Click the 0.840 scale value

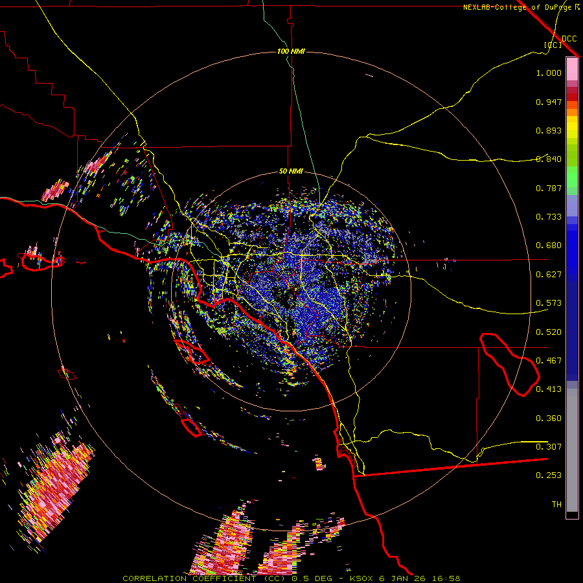[x=549, y=159]
